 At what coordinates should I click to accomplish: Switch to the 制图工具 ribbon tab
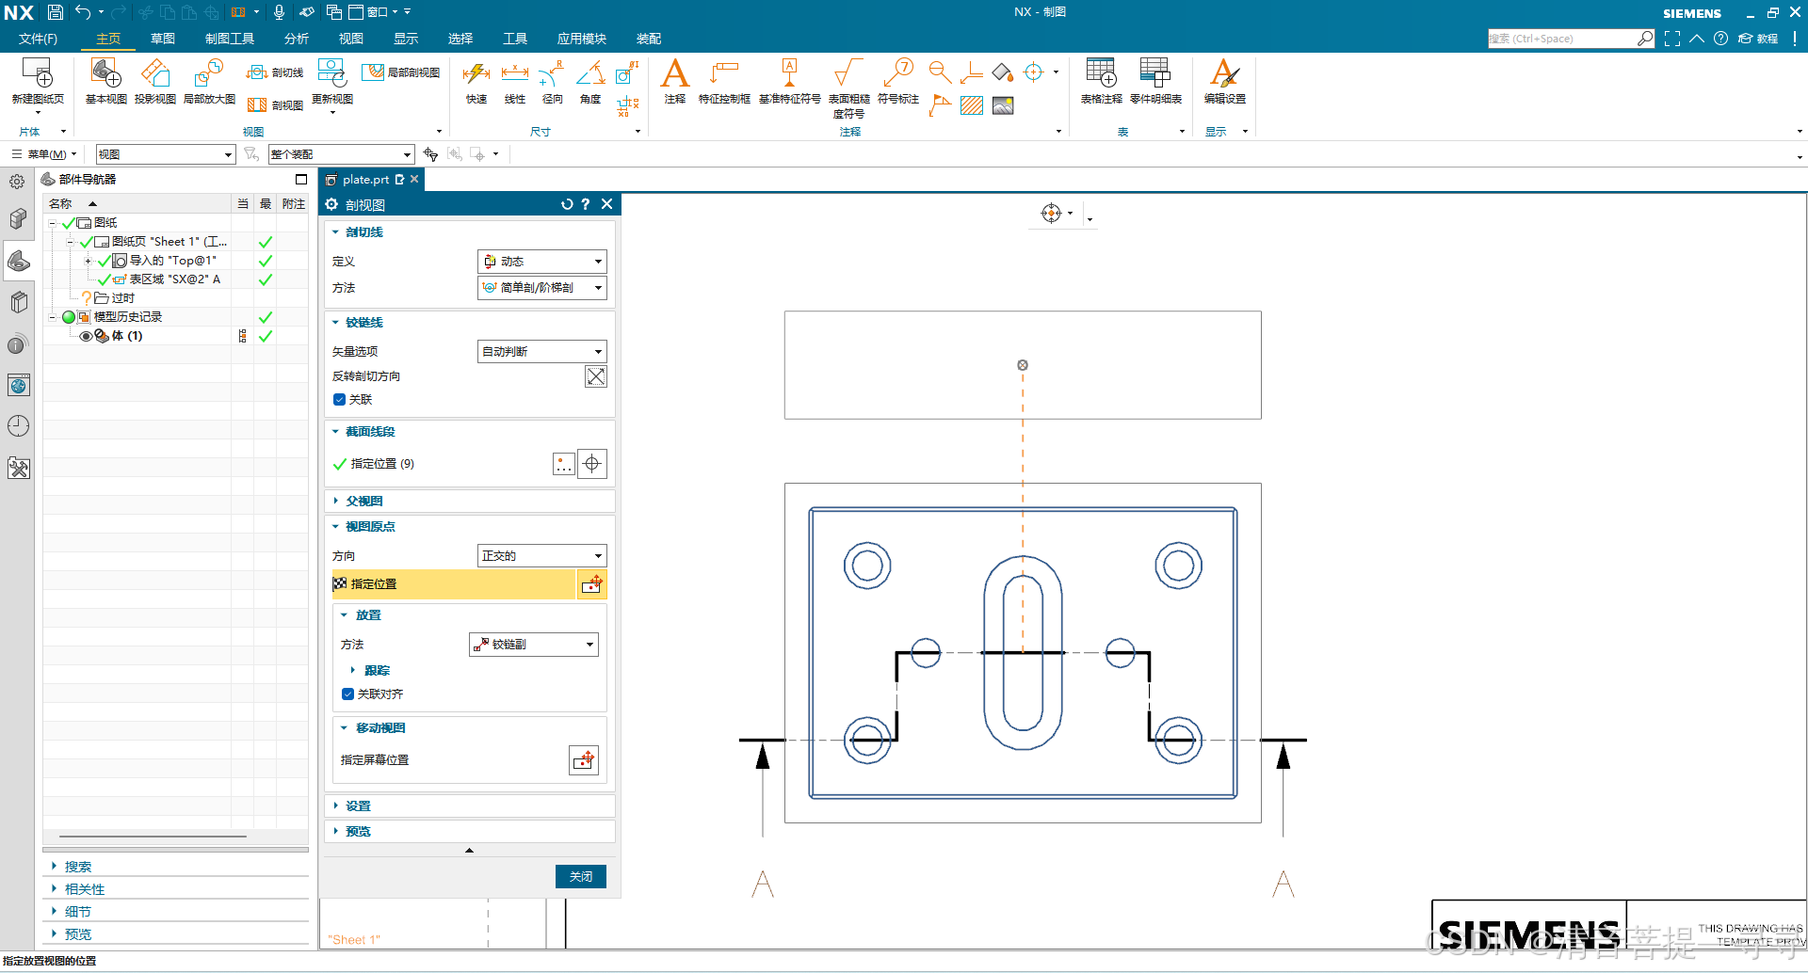(230, 39)
